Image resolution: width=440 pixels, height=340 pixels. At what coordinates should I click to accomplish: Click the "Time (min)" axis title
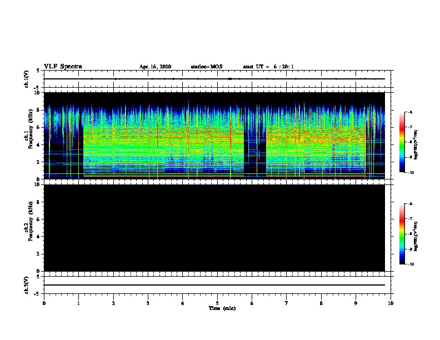(x=222, y=308)
